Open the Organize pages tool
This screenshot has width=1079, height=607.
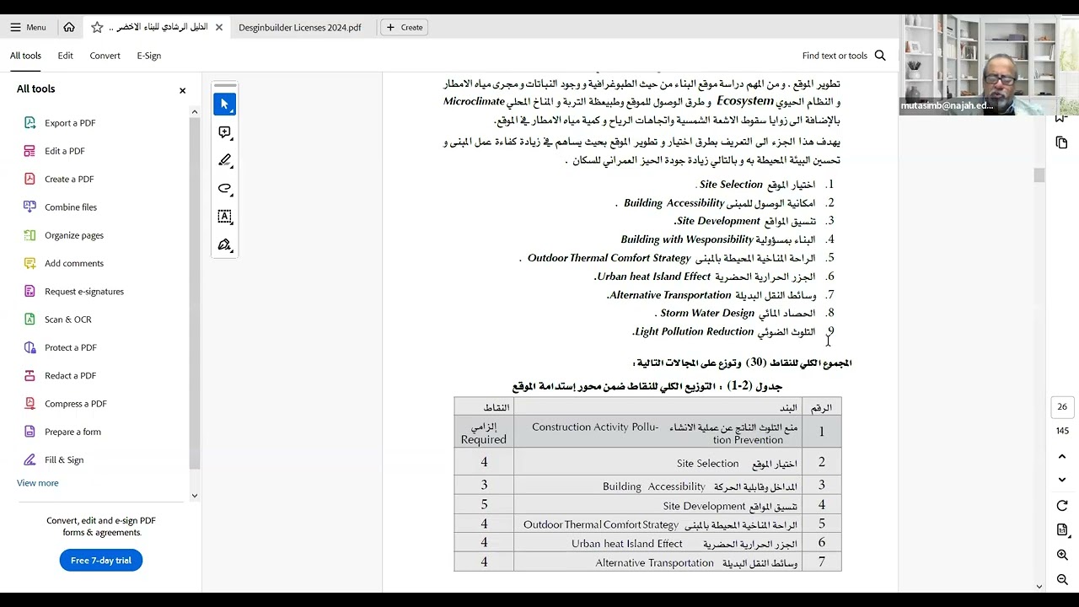[74, 235]
